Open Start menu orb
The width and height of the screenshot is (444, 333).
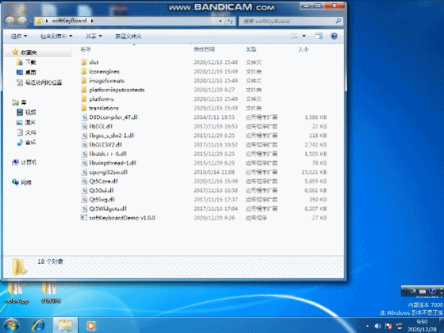pos(11,325)
